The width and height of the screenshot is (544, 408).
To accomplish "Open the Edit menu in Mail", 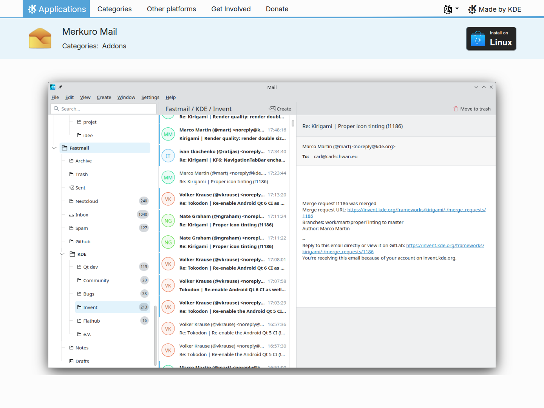I will [x=70, y=97].
